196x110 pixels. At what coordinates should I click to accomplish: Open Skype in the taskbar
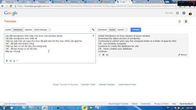point(78,108)
